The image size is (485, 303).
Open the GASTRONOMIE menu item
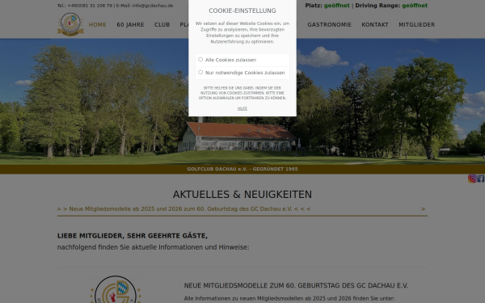330,24
